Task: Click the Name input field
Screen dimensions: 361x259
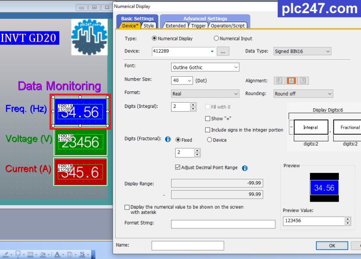Action: tap(188, 246)
